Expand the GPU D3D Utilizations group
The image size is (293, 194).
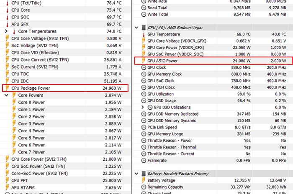(x=143, y=107)
